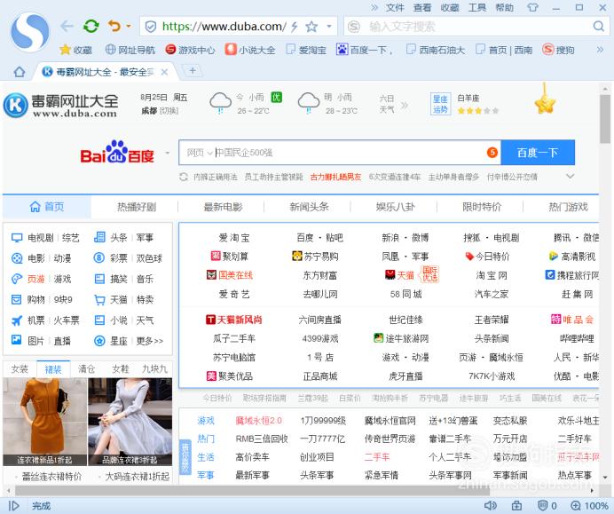Open the dropdown beside the undo arrow
The image size is (614, 514).
pos(129,27)
